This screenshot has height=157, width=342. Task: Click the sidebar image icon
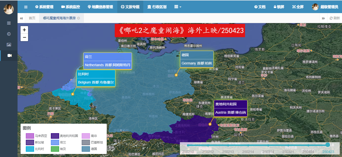point(9,45)
